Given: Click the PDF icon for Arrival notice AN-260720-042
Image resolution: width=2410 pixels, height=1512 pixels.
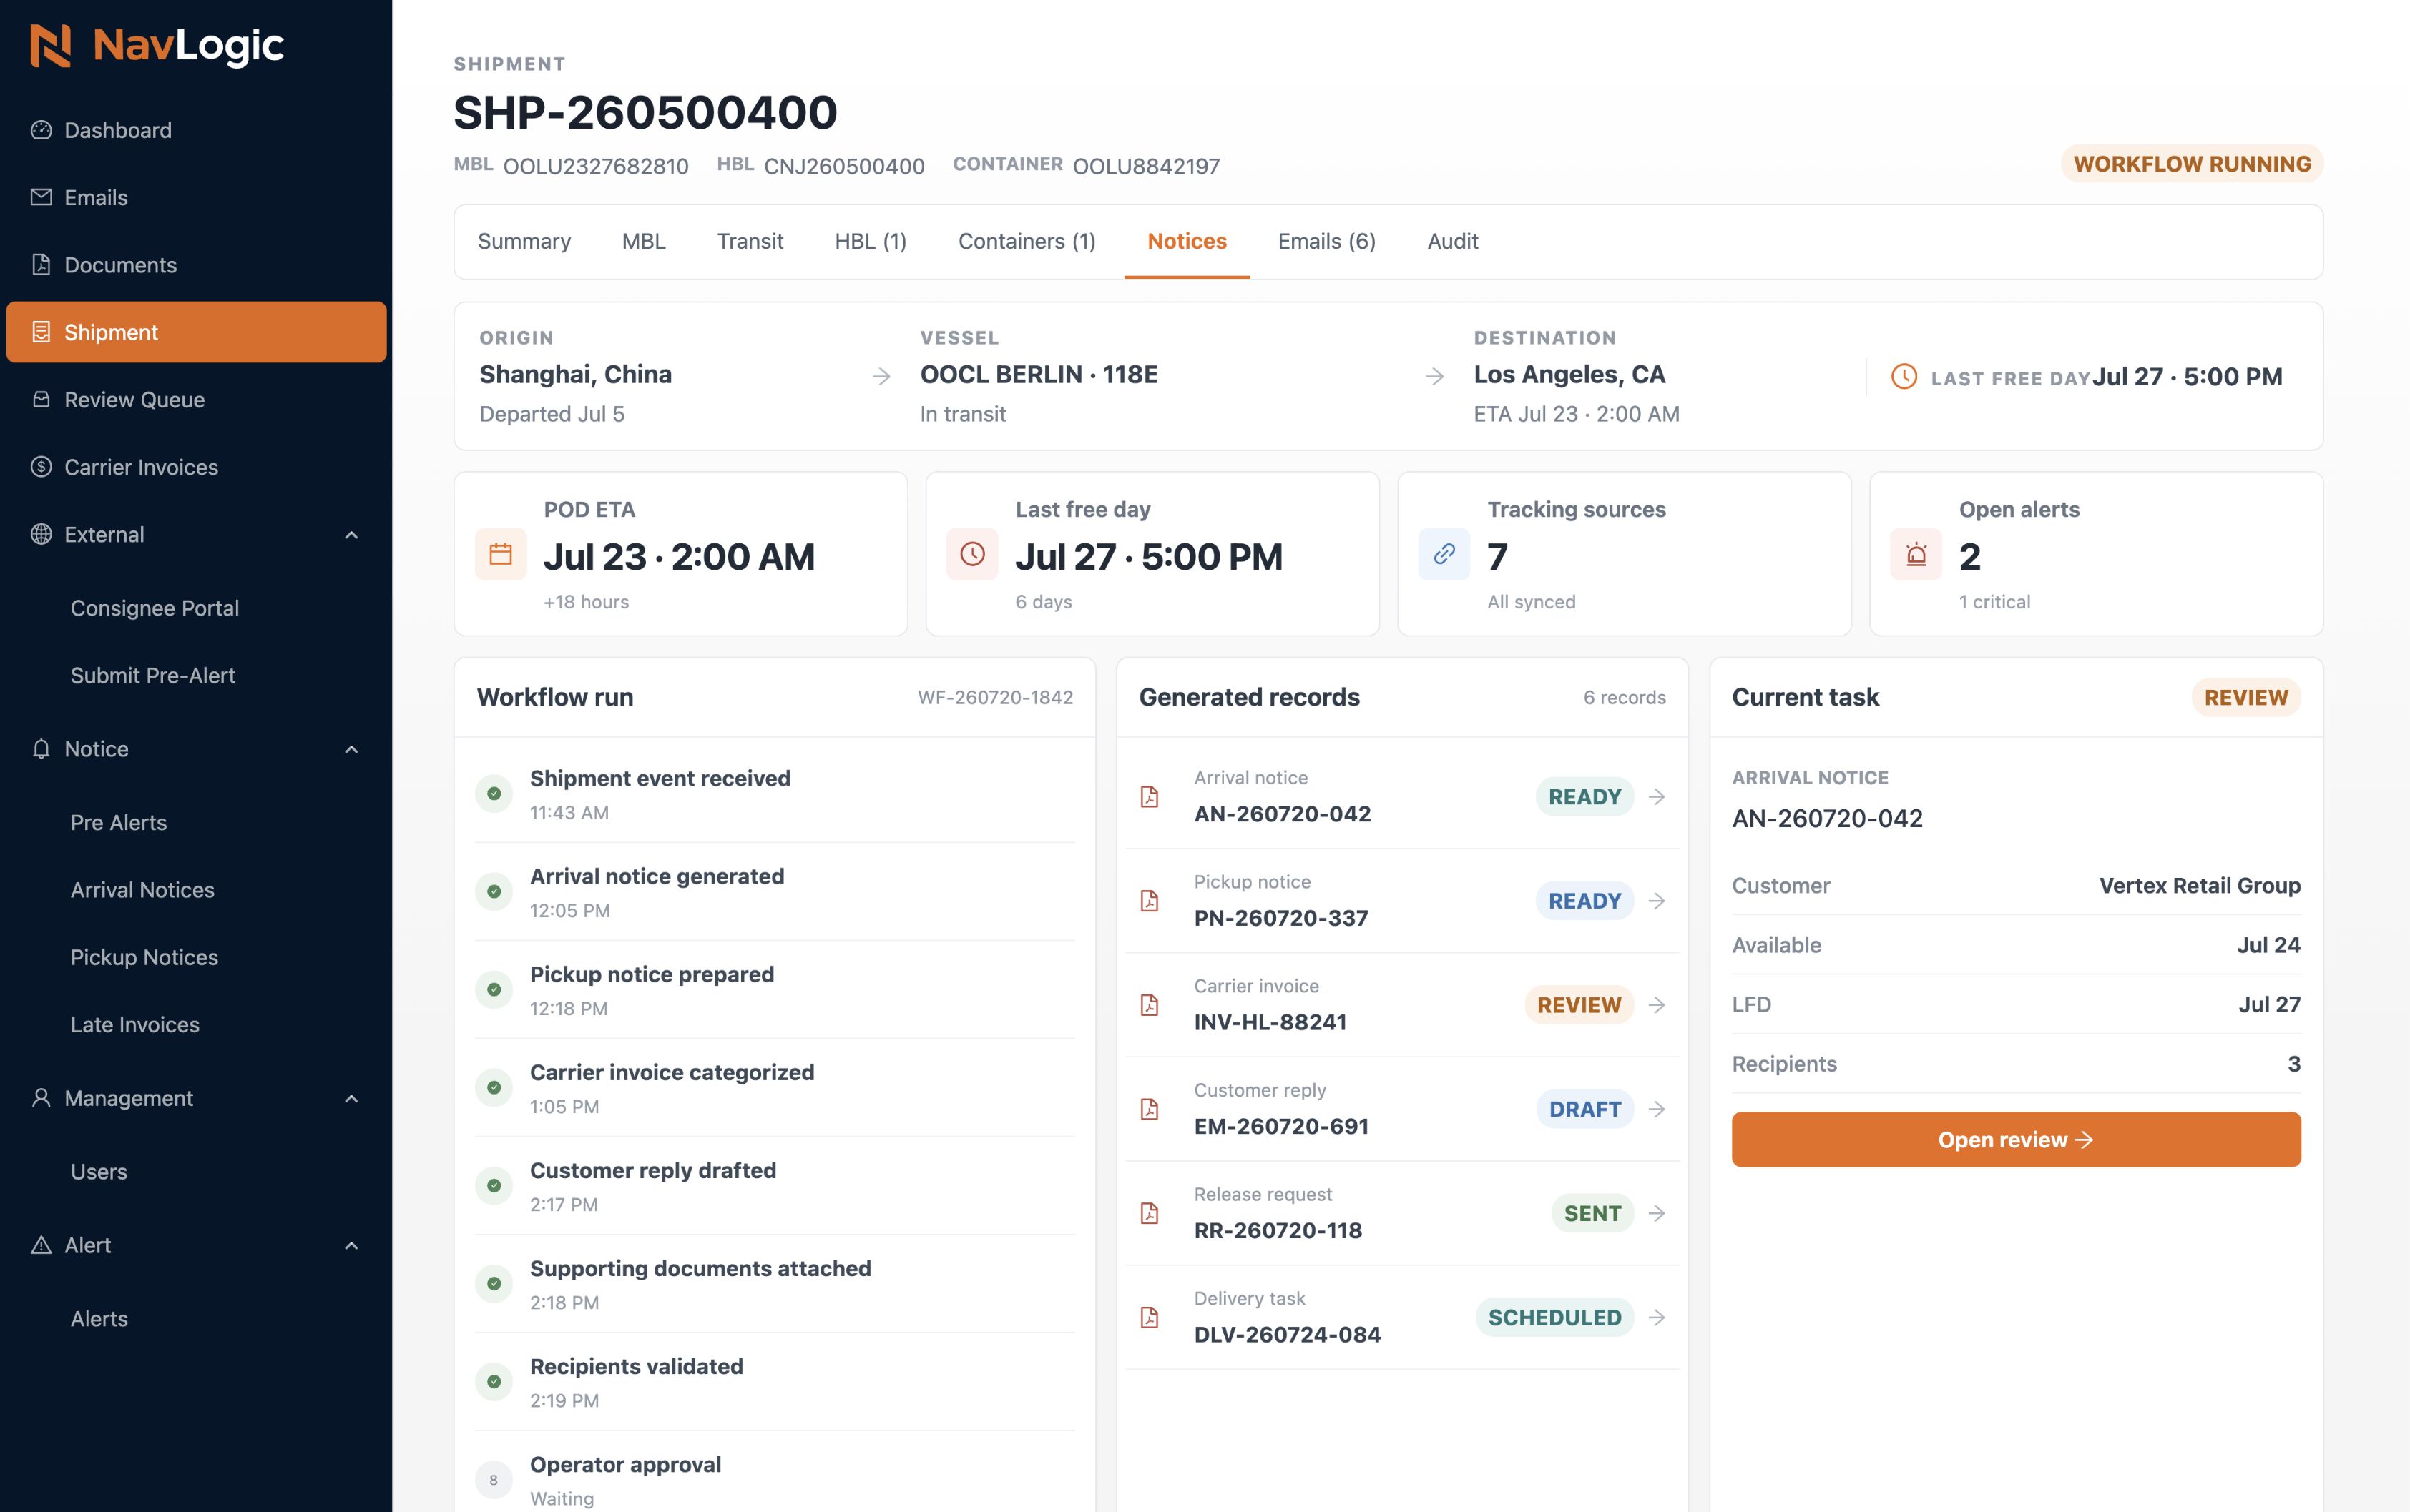Looking at the screenshot, I should tap(1150, 797).
